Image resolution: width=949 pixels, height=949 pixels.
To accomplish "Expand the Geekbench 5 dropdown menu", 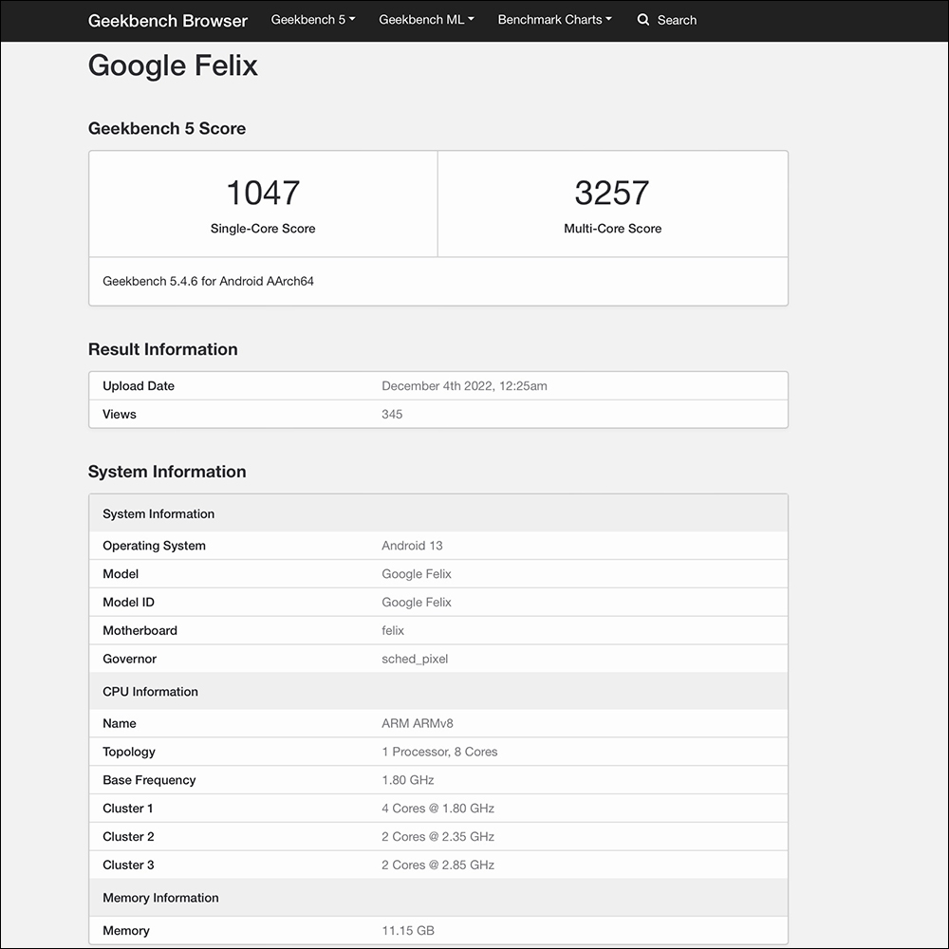I will click(313, 20).
